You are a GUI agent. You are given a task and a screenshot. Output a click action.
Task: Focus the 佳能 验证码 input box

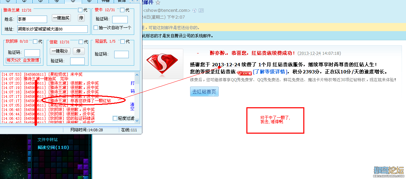pyautogui.click(x=77, y=61)
